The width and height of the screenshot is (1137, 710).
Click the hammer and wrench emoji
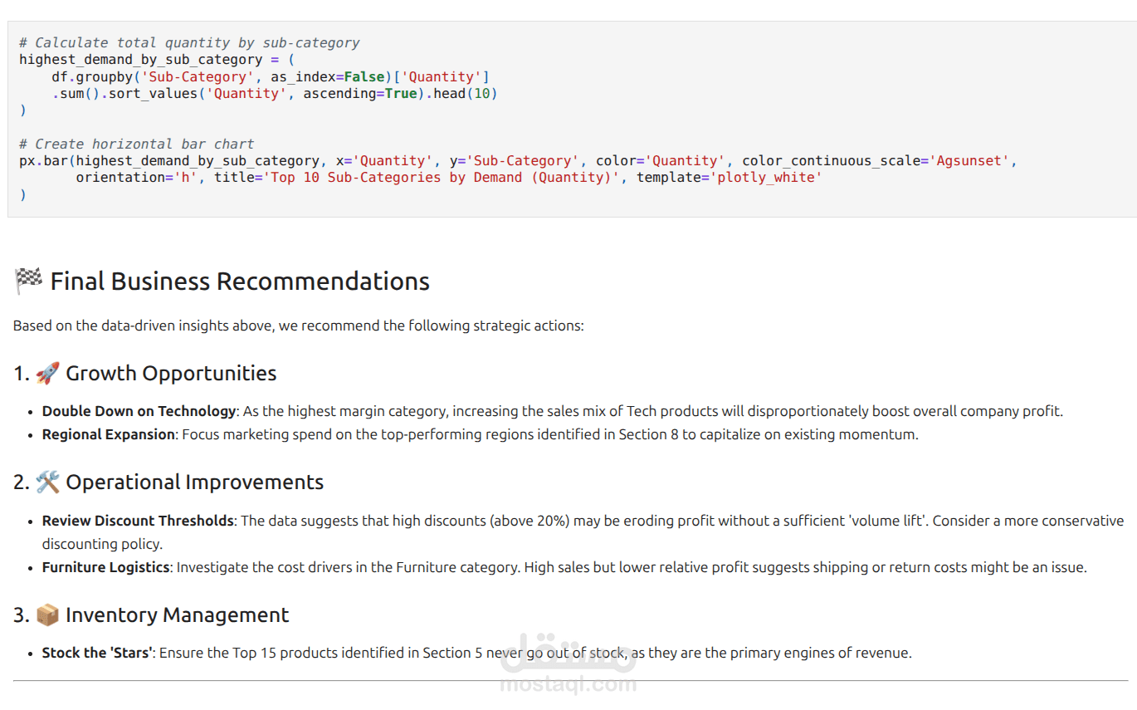47,482
